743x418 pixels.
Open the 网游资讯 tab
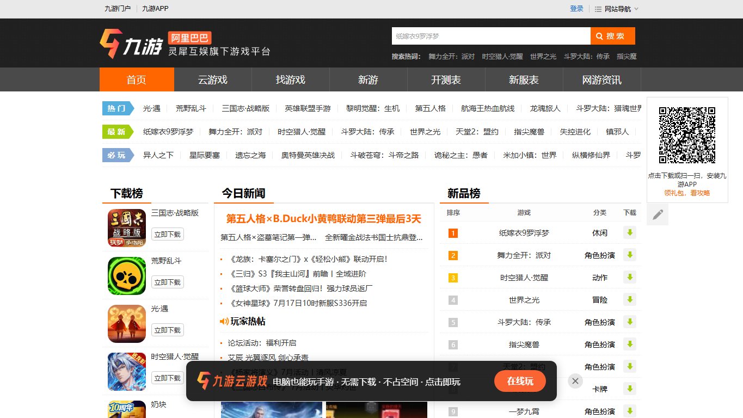pos(601,79)
